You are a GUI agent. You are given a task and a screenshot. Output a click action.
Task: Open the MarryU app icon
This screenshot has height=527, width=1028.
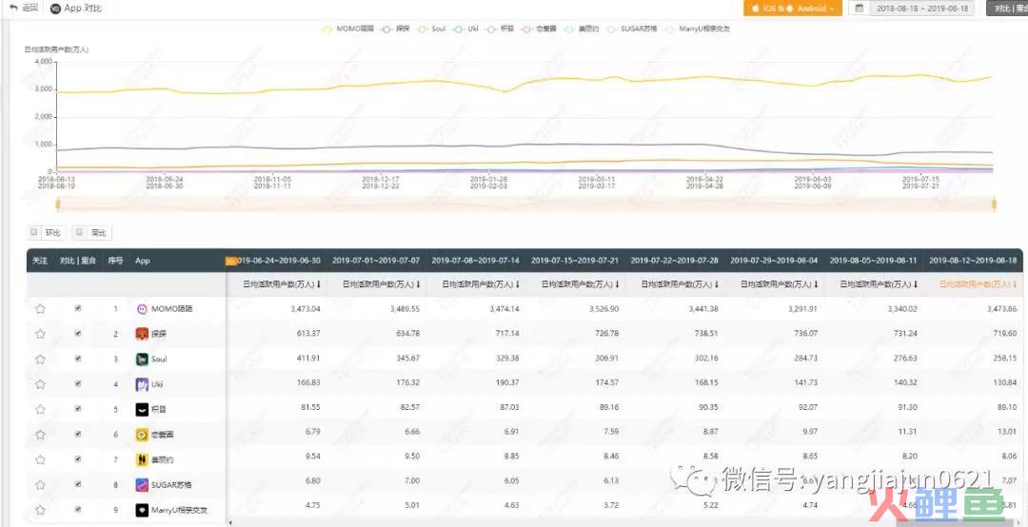(x=141, y=510)
